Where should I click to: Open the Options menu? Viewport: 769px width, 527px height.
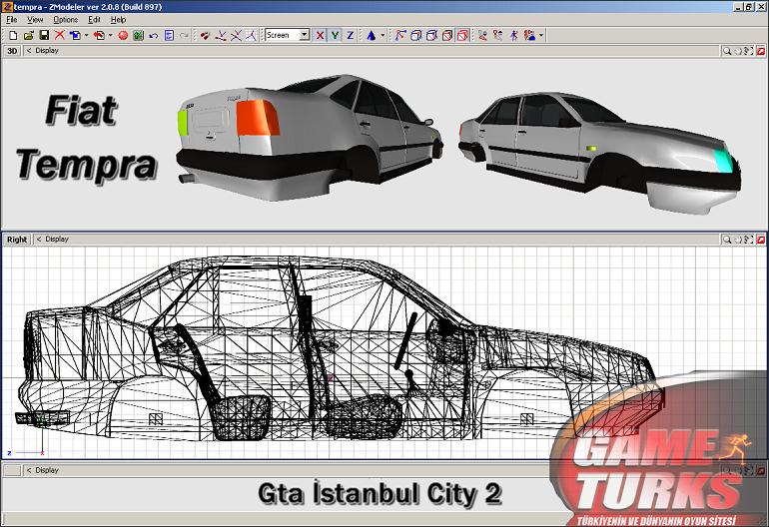66,20
